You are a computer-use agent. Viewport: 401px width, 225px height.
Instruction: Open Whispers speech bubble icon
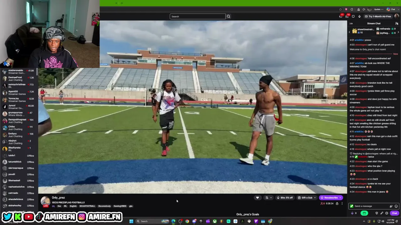click(353, 16)
